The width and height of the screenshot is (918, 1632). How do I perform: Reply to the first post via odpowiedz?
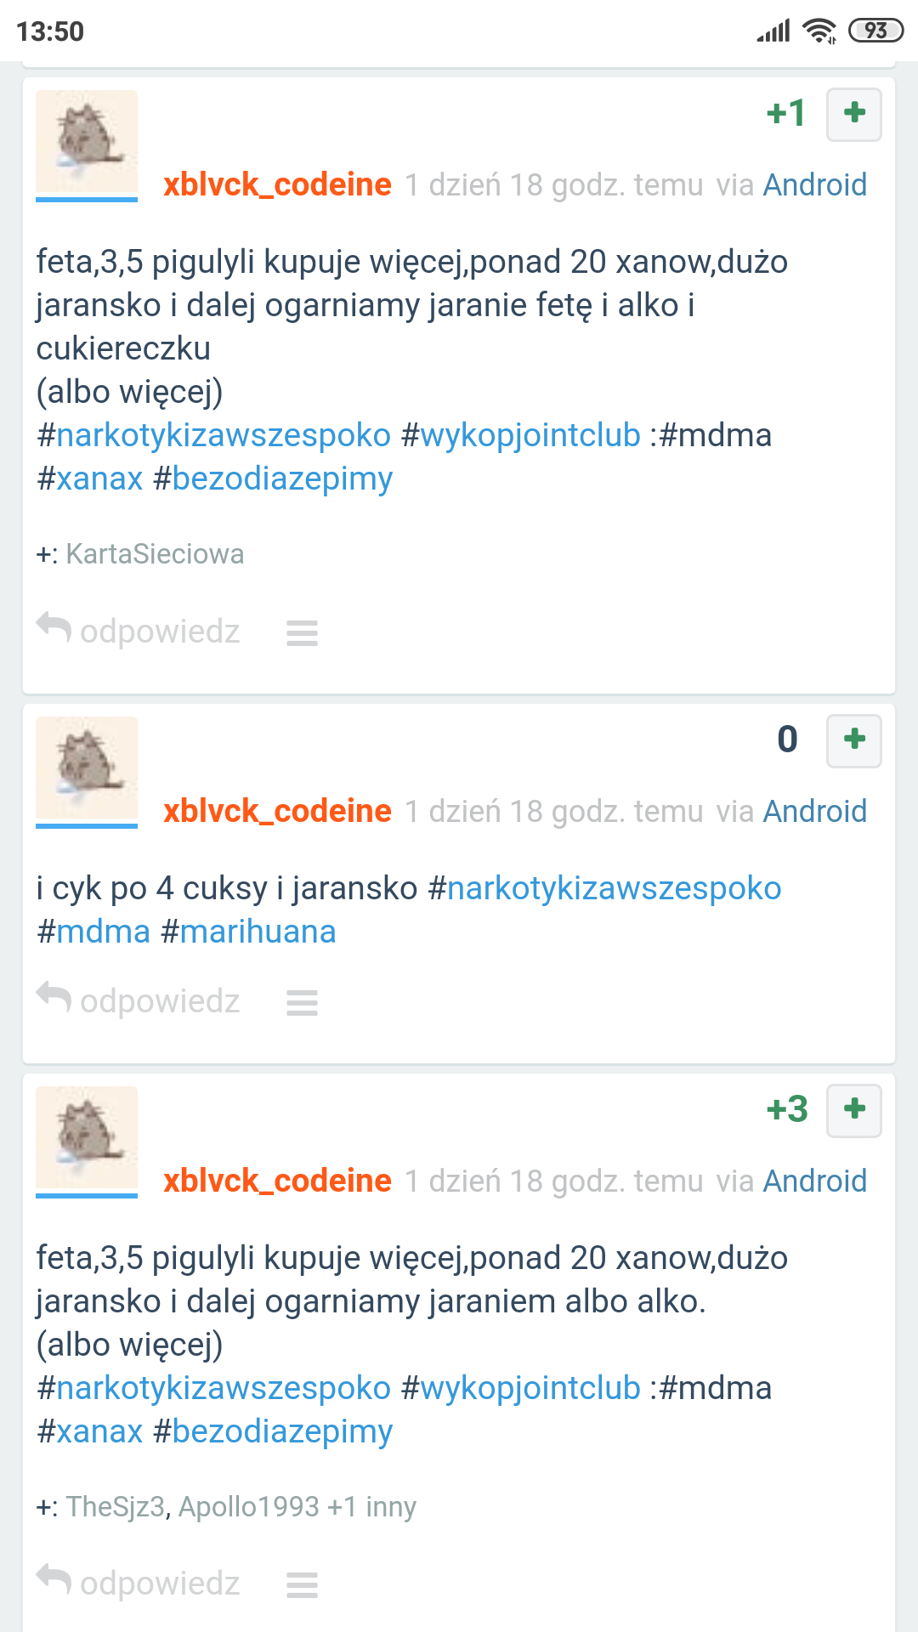click(139, 632)
